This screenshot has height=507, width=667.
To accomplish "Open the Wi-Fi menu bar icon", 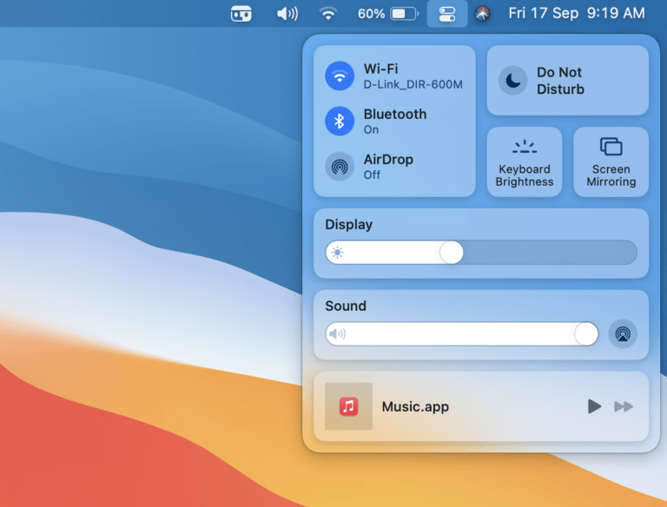I will (x=328, y=14).
